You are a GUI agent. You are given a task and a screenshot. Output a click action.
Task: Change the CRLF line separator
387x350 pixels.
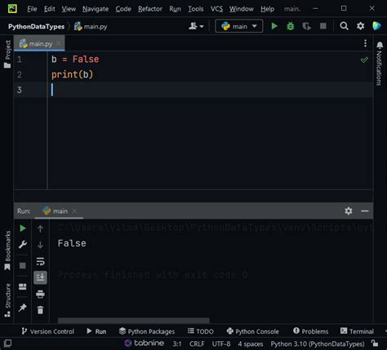point(197,343)
